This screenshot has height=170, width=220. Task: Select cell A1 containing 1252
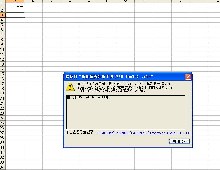(x=15, y=5)
